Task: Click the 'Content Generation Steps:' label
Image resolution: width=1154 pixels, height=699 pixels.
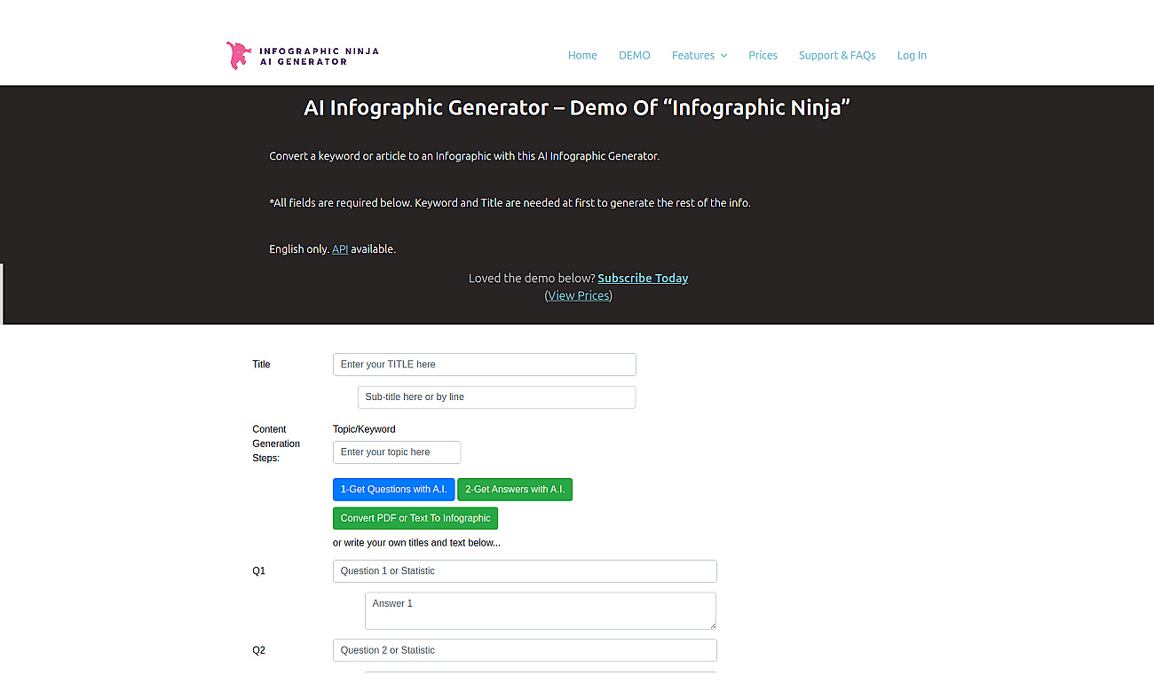Action: point(276,444)
